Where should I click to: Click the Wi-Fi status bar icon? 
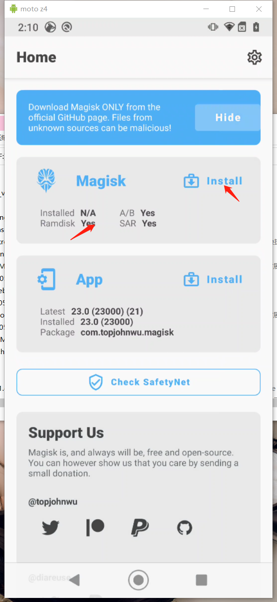point(229,27)
